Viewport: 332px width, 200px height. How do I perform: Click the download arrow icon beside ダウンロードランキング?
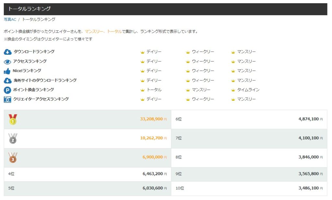(7, 52)
